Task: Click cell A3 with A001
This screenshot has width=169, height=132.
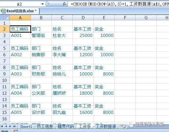Action: tap(20, 35)
